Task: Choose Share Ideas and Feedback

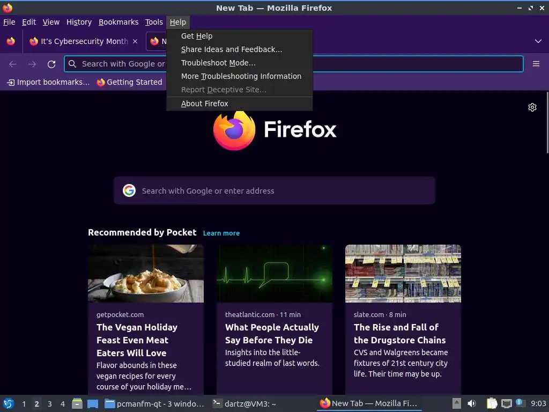Action: tap(240, 49)
